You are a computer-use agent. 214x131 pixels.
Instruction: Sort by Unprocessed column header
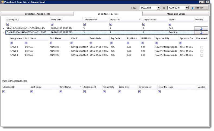pos(155,20)
